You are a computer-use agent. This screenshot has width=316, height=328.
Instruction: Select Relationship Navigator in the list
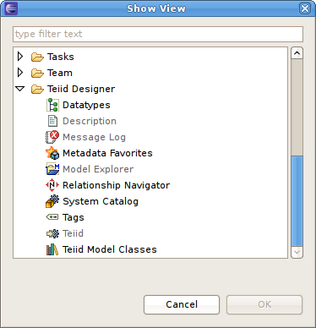coord(116,185)
